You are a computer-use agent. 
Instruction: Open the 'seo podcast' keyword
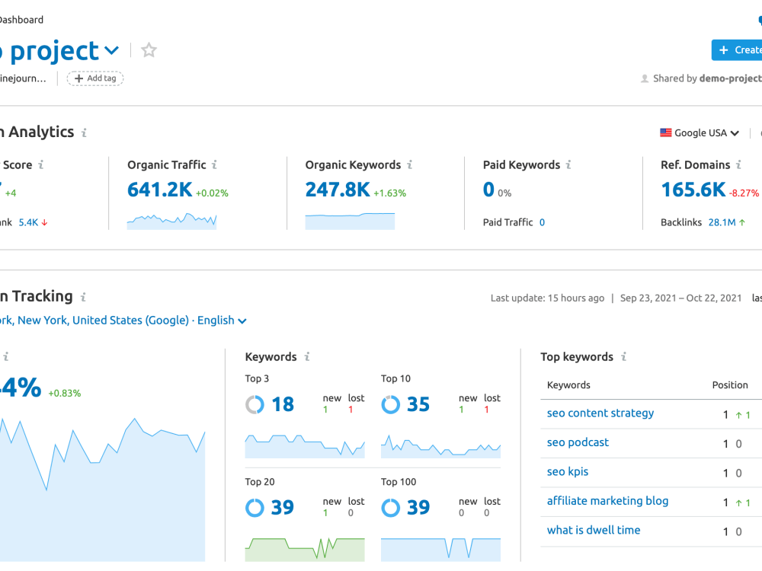point(578,442)
